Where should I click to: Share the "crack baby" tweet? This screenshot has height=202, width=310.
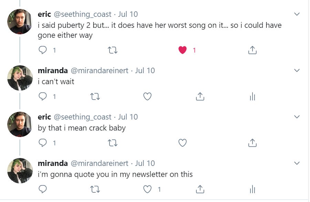pos(252,143)
